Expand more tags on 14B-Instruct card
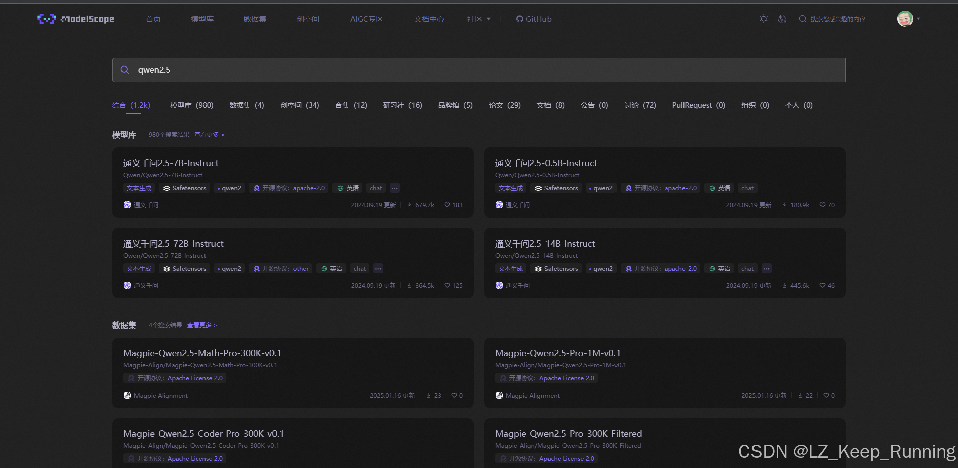The image size is (958, 468). (766, 269)
